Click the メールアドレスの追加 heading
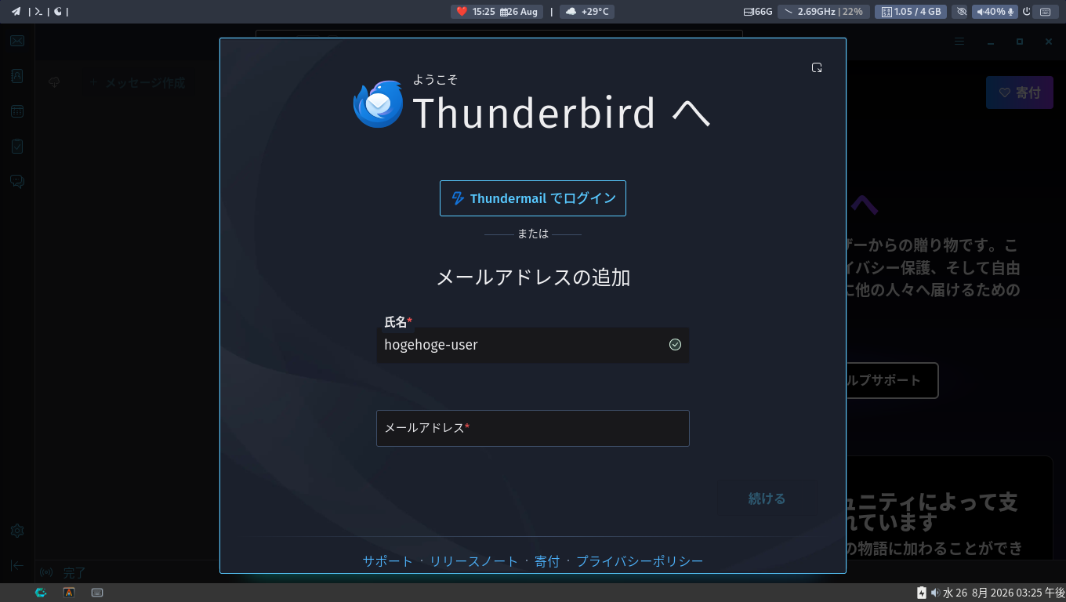The height and width of the screenshot is (602, 1066). pos(533,277)
